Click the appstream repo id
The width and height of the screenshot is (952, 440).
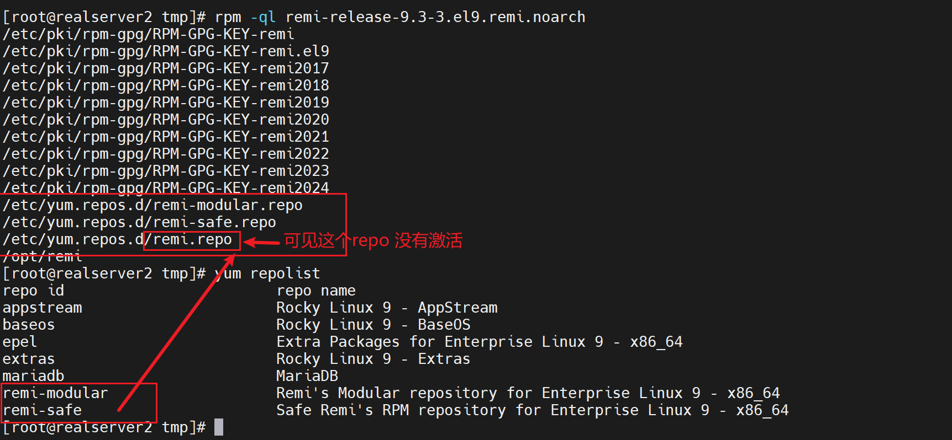tap(43, 308)
